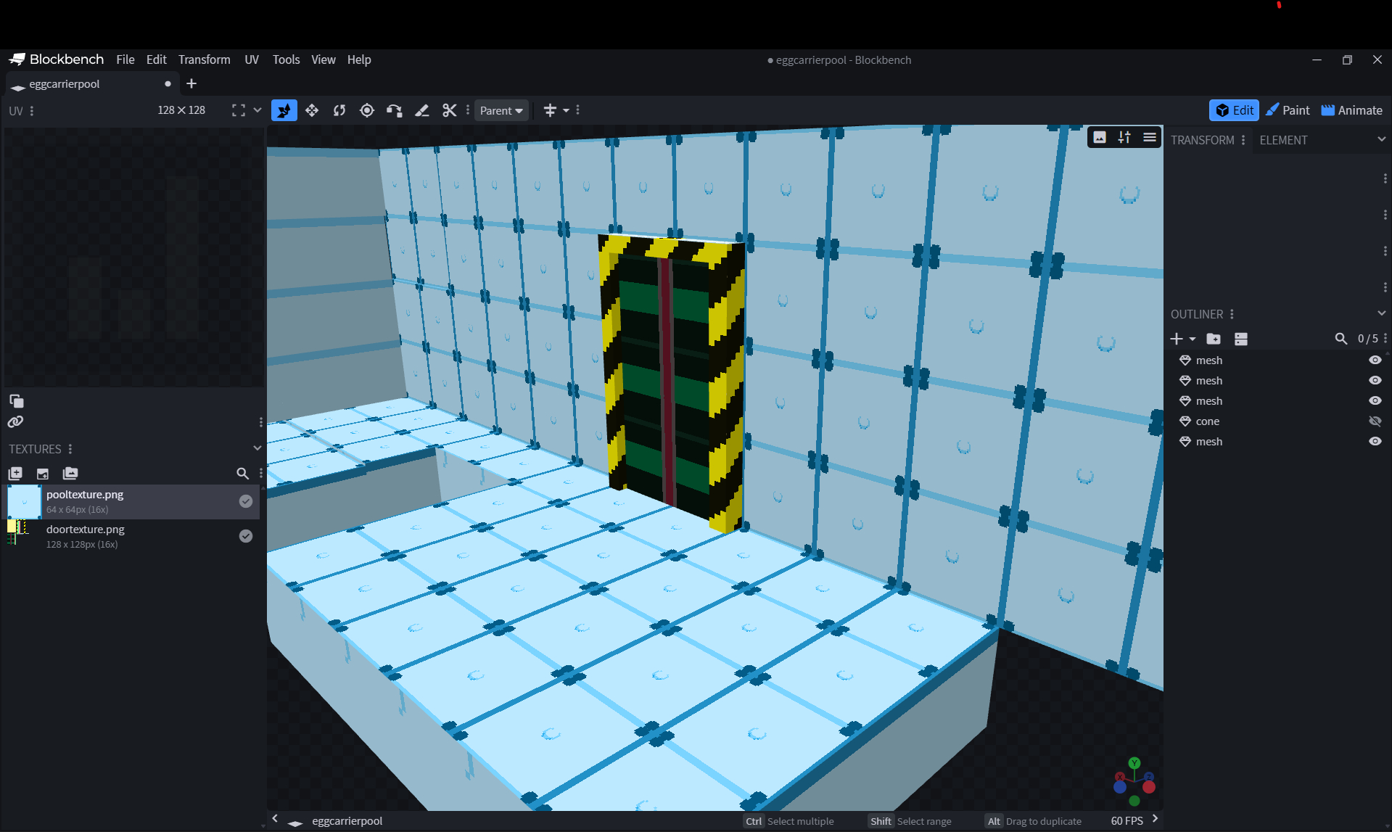1392x832 pixels.
Task: Select the Rotate tool
Action: (339, 110)
